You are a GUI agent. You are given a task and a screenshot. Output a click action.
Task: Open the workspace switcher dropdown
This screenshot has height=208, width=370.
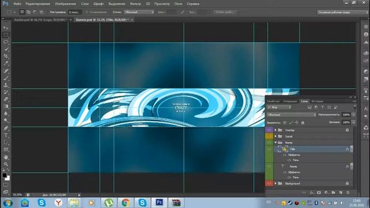click(342, 12)
